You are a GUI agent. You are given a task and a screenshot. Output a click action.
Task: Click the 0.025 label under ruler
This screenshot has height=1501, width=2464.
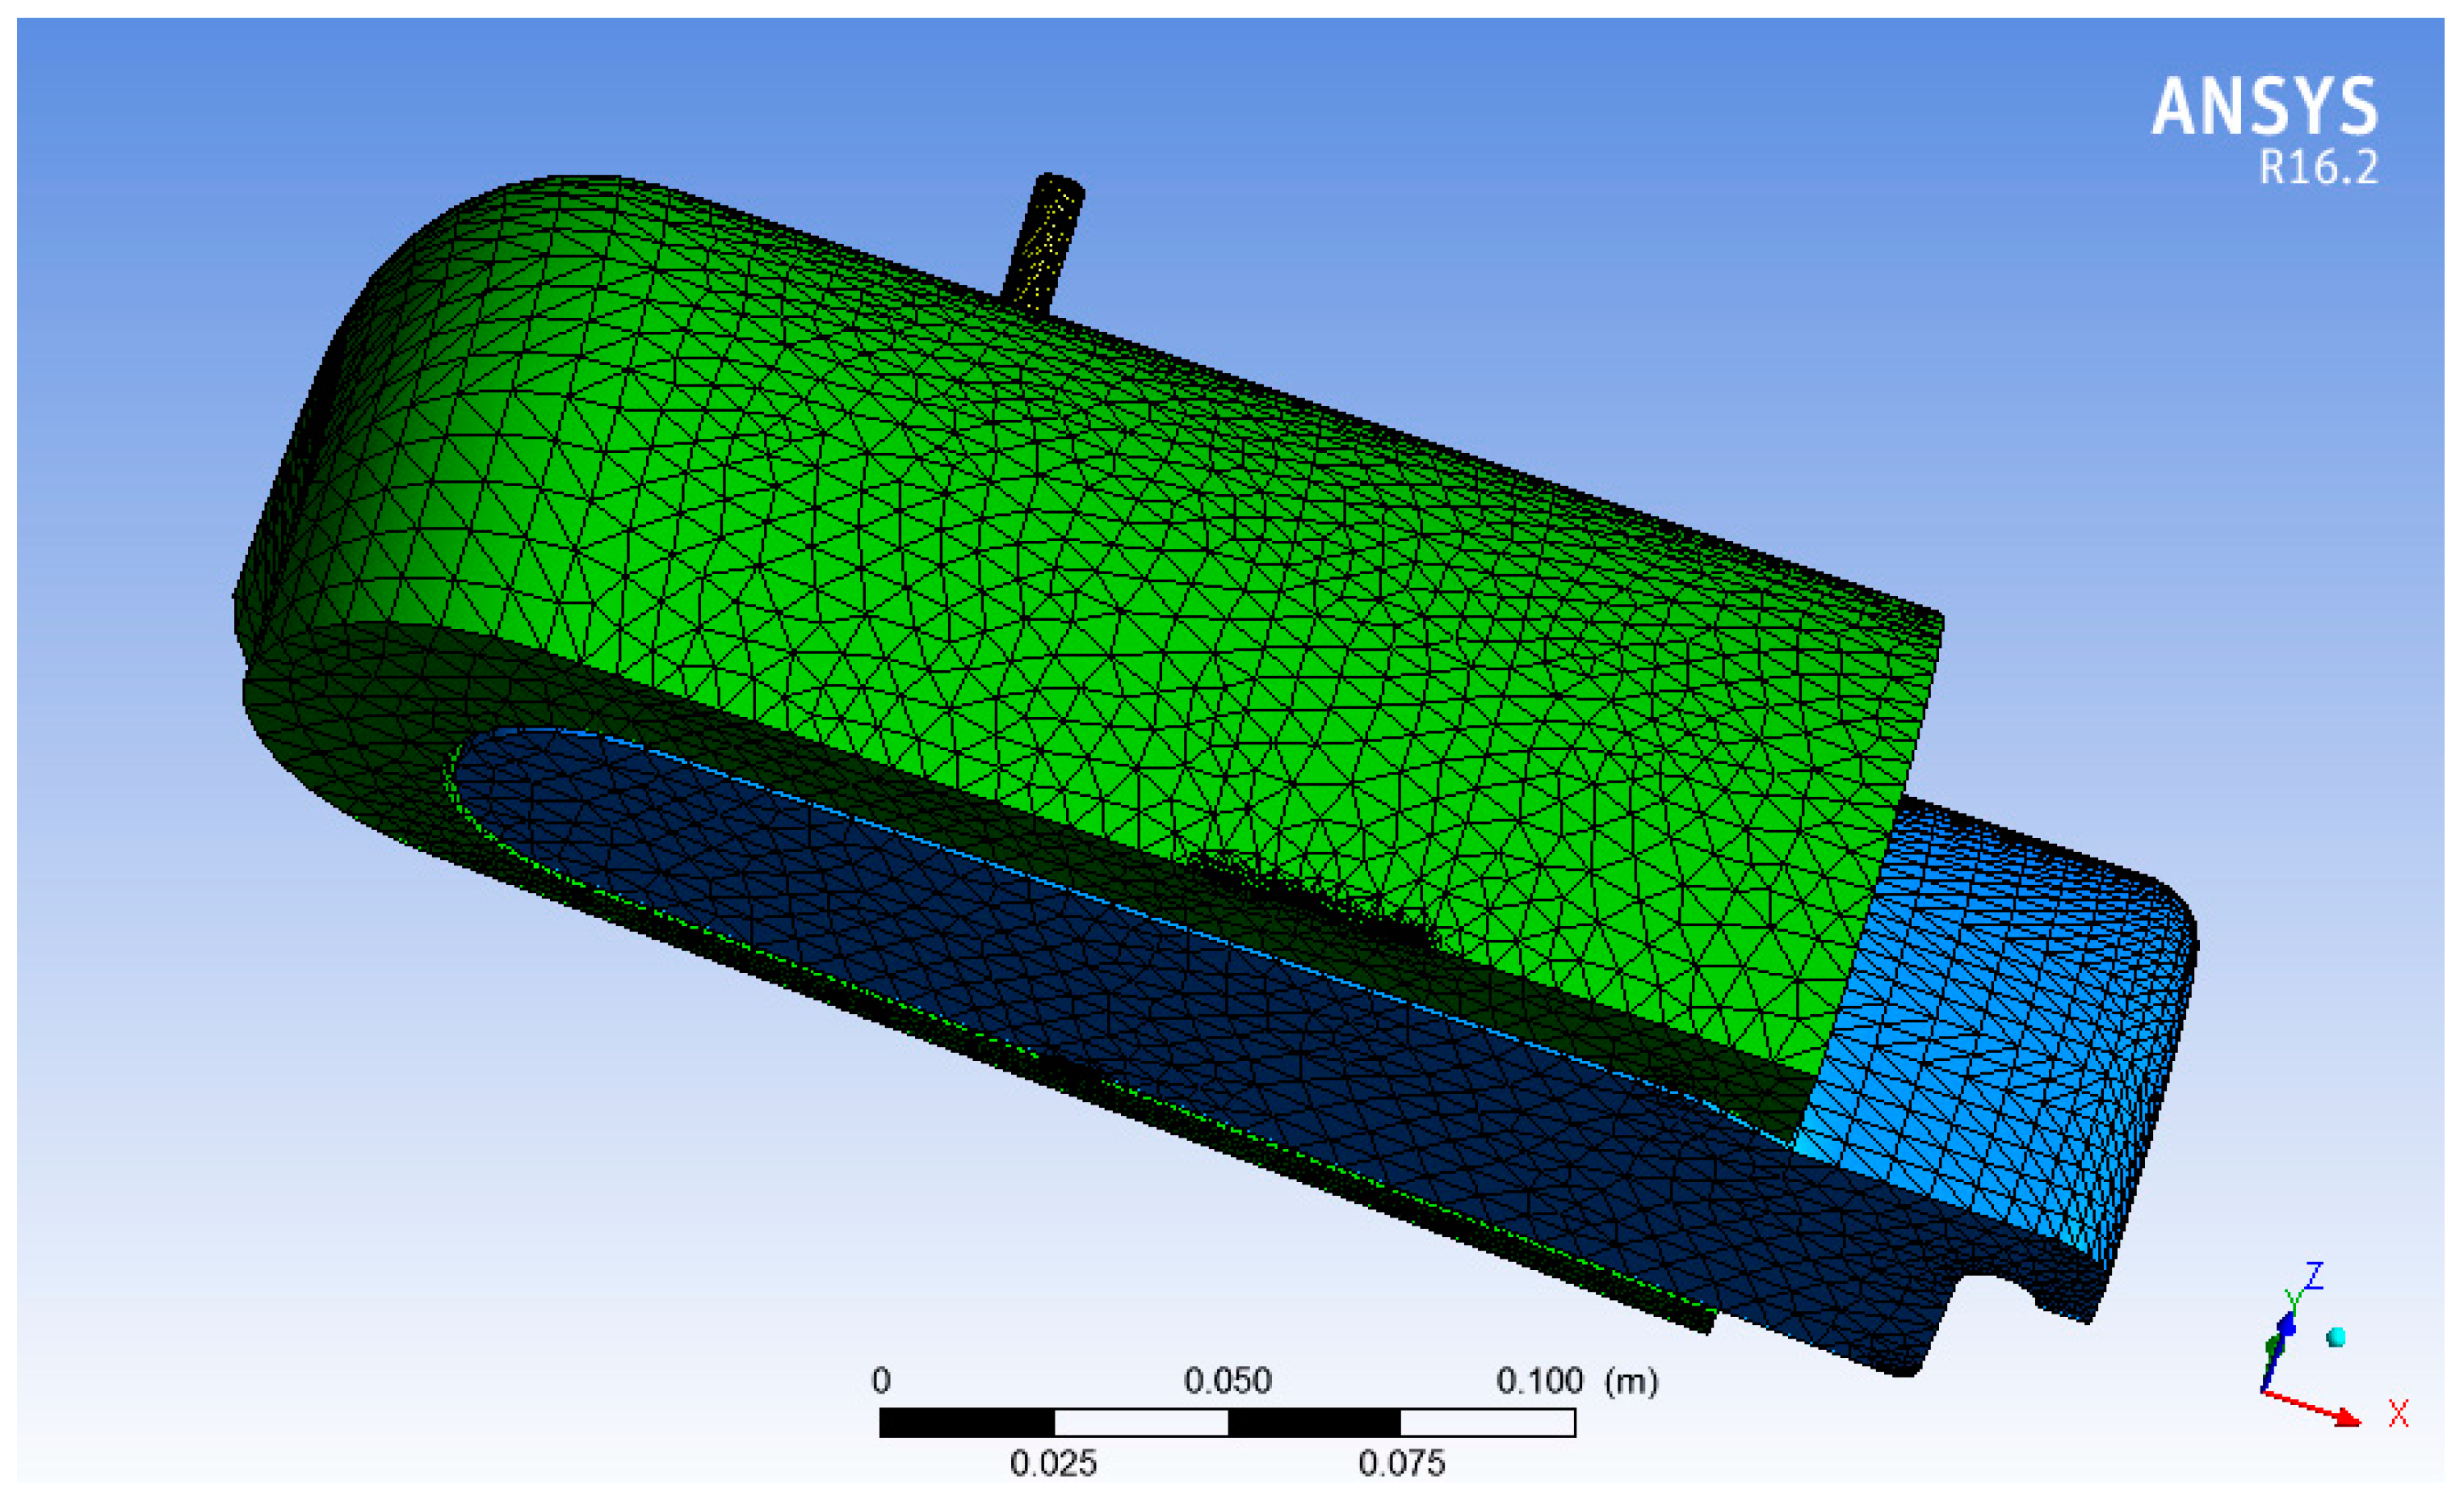click(x=1053, y=1464)
